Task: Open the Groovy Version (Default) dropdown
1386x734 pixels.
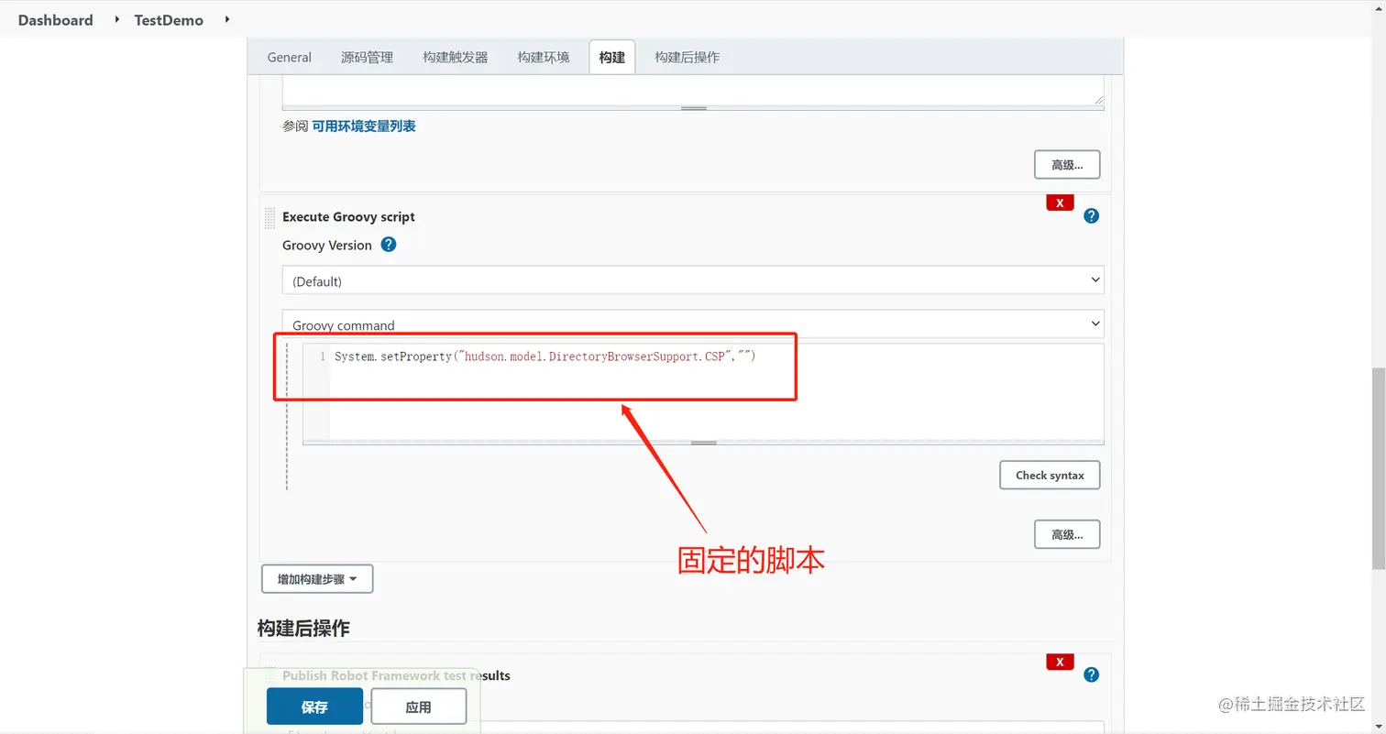Action: pos(693,280)
